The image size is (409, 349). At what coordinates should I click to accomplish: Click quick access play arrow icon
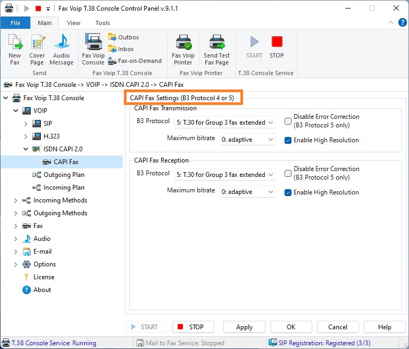tap(27, 9)
